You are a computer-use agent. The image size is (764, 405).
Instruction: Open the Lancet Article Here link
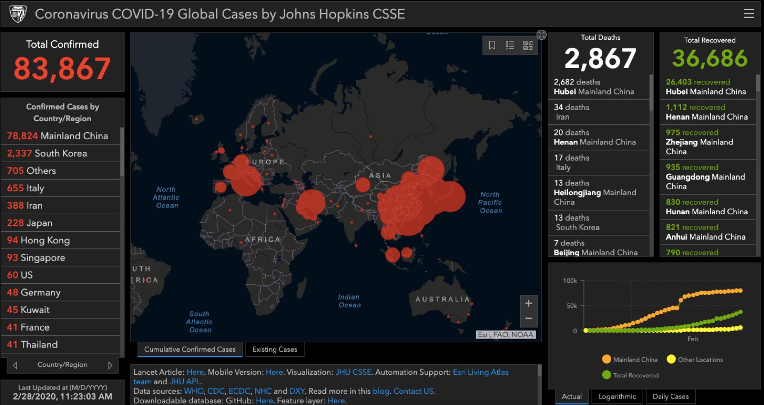[x=195, y=372]
